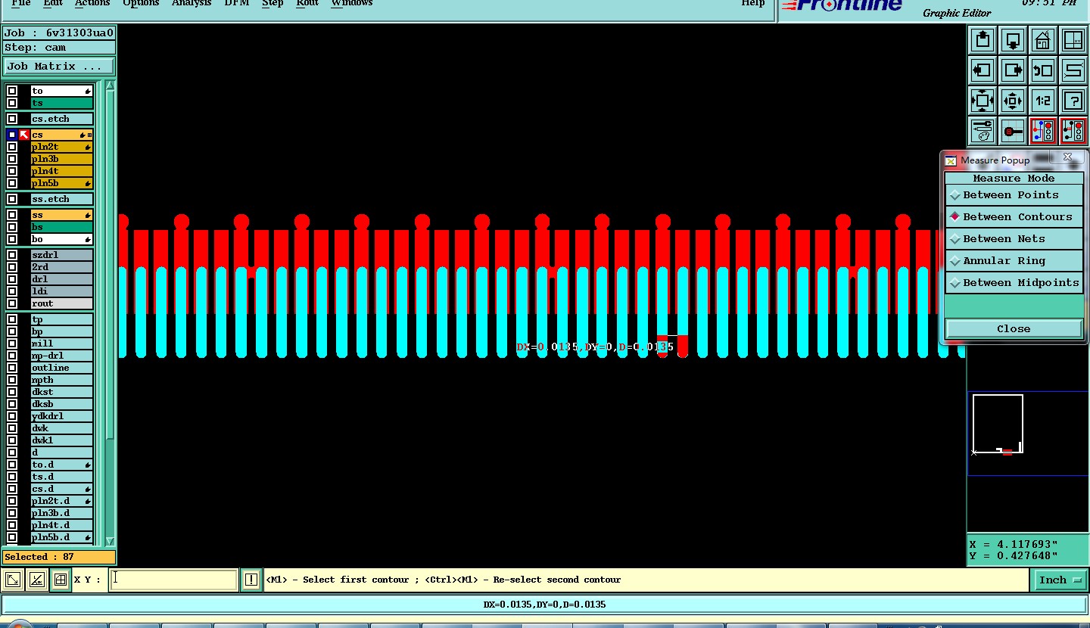Screen dimensions: 1090x628
Task: Click the home view house icon
Action: [x=1043, y=40]
